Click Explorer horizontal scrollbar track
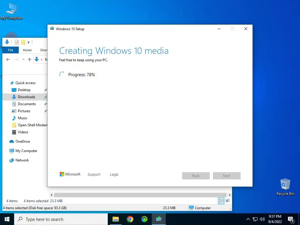300x225 pixels. click(x=140, y=195)
